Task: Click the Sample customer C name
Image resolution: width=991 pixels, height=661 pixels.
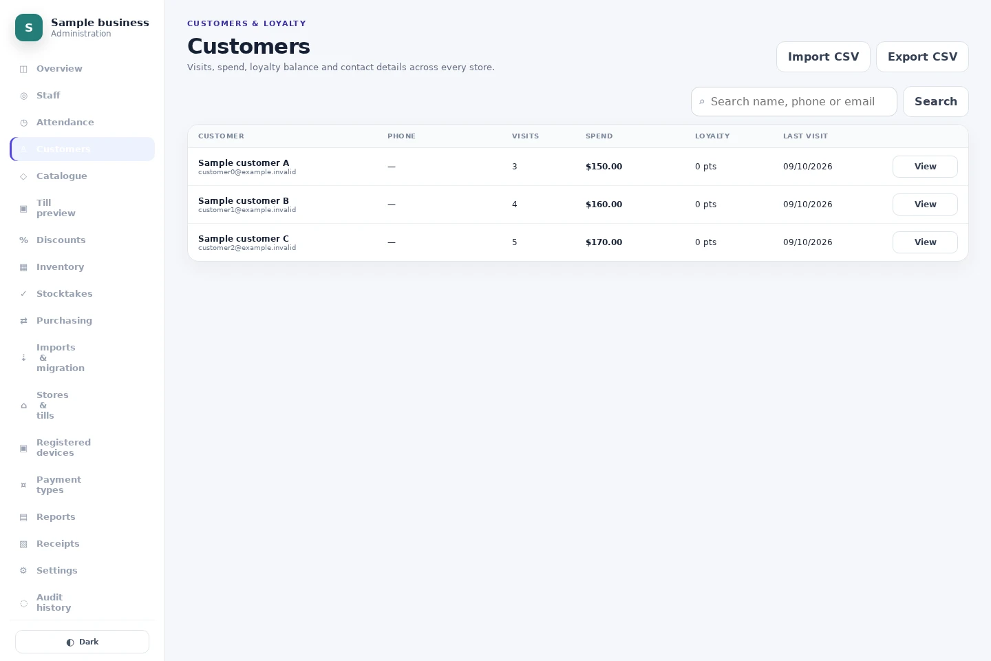Action: pyautogui.click(x=244, y=239)
